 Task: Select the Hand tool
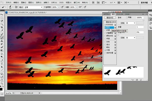click(2, 80)
